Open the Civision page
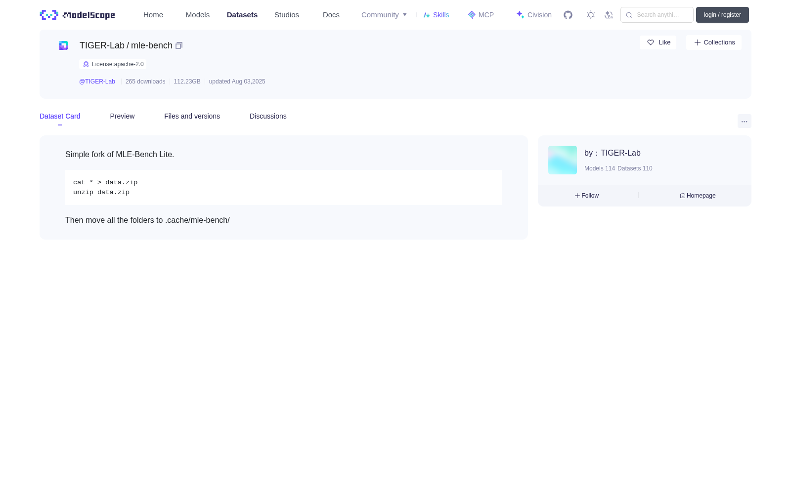The width and height of the screenshot is (791, 494). (534, 15)
